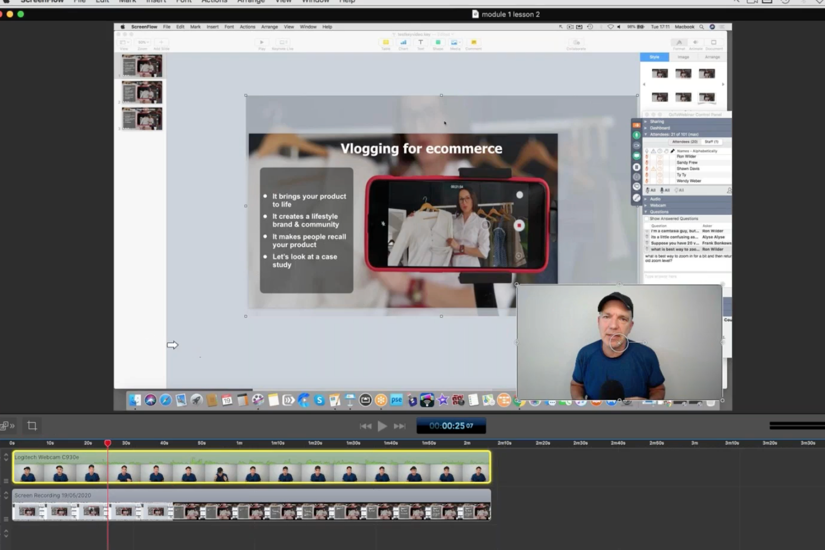Switch to the Style tab

pyautogui.click(x=654, y=57)
